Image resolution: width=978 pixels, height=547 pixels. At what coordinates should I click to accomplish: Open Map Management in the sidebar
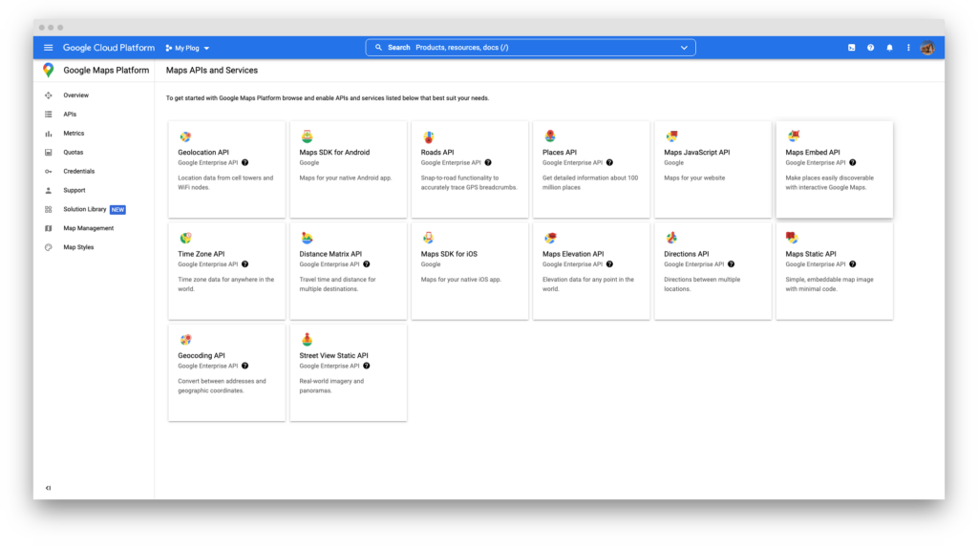tap(89, 228)
